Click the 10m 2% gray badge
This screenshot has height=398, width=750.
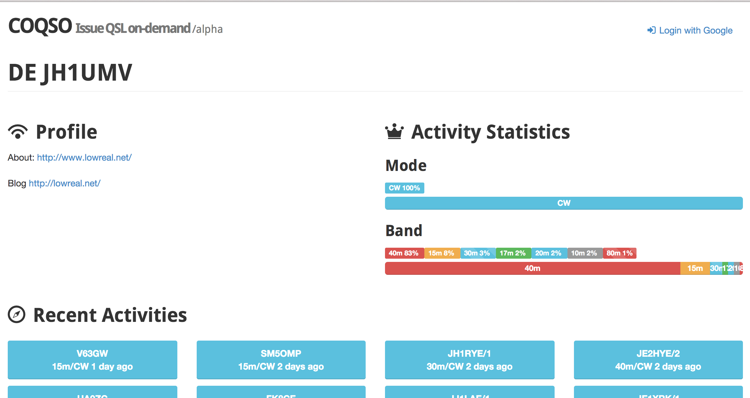(x=584, y=253)
